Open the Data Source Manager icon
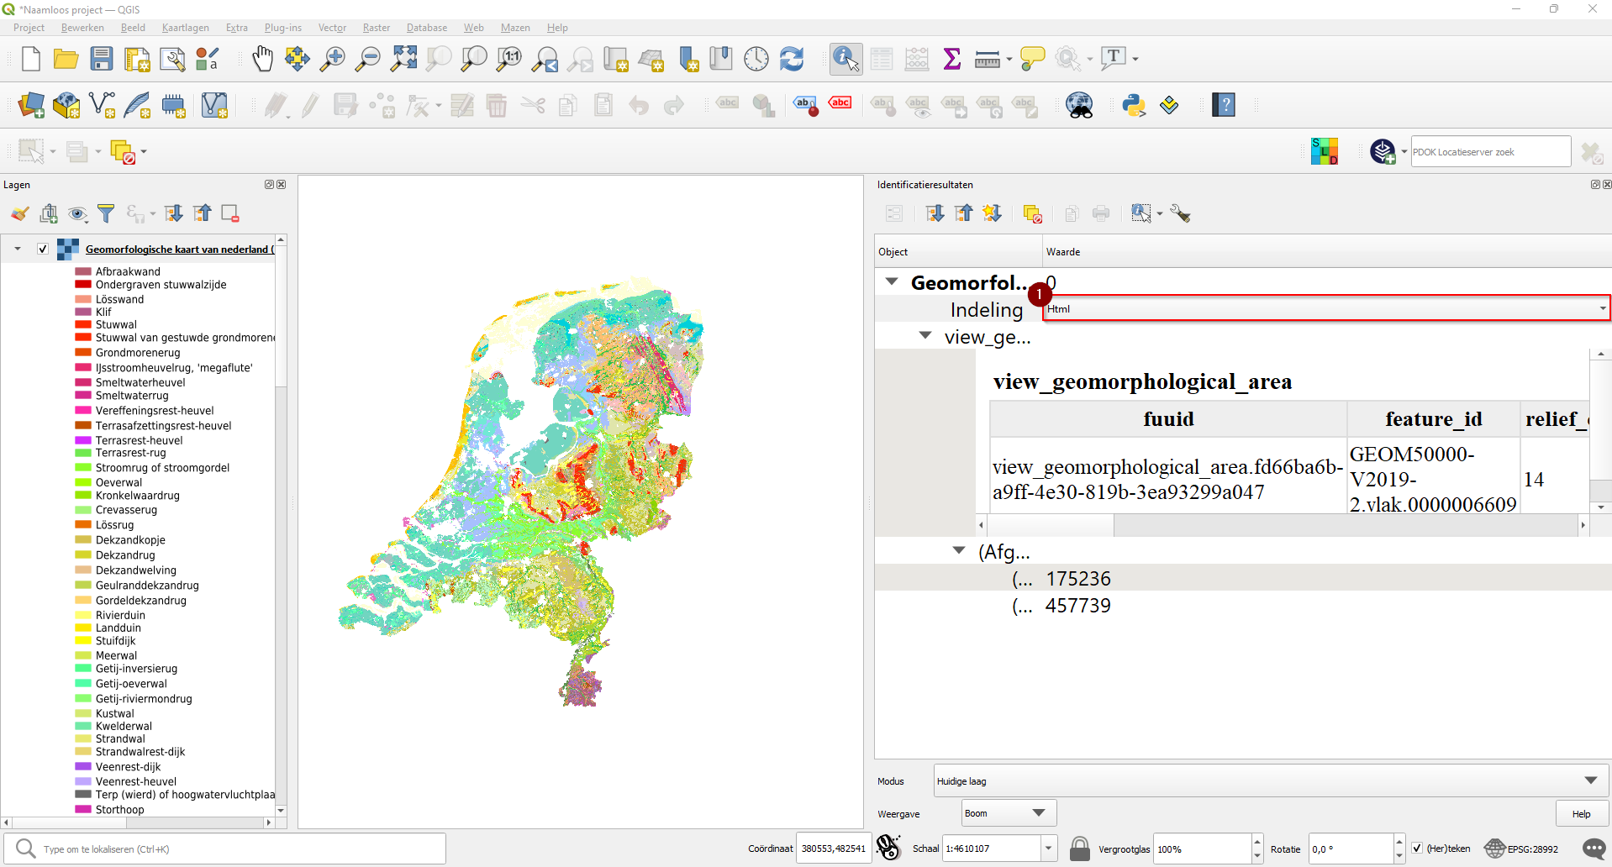This screenshot has height=867, width=1612. 31,105
